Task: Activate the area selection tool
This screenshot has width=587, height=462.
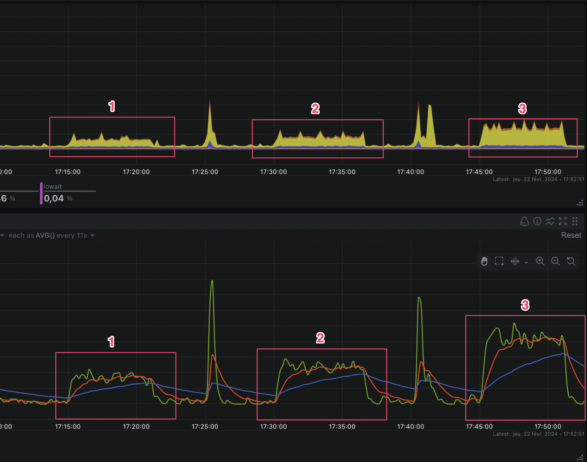Action: (499, 261)
